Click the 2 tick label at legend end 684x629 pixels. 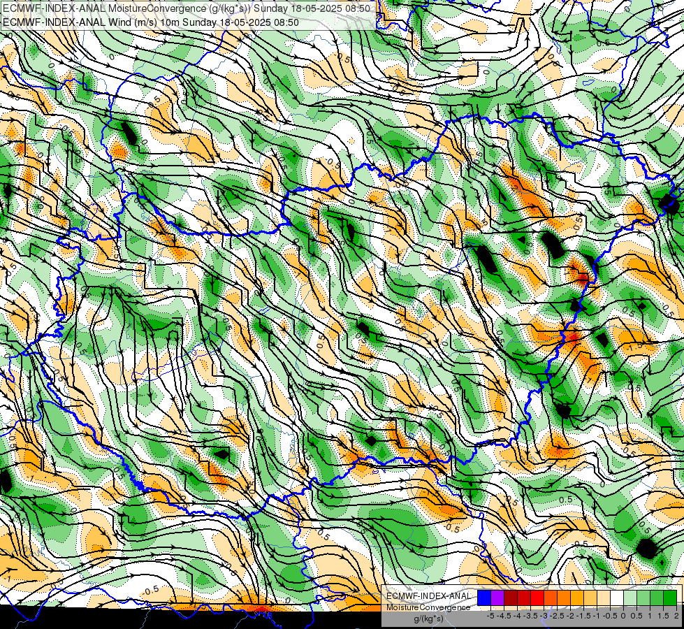[676, 616]
